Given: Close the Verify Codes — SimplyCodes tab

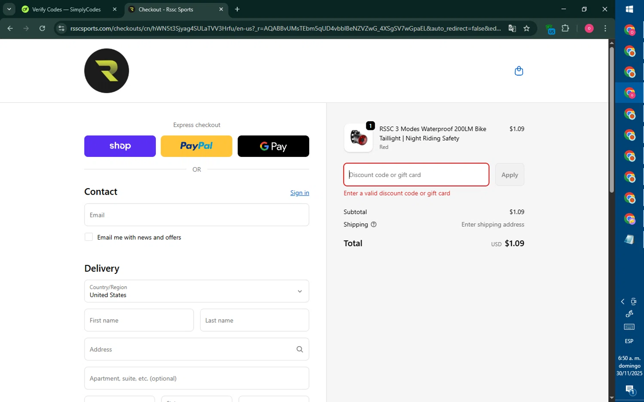Looking at the screenshot, I should (115, 9).
